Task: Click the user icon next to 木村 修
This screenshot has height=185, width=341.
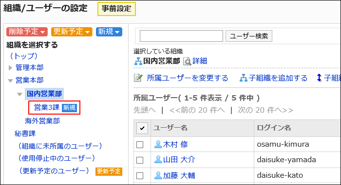Action: coord(158,144)
